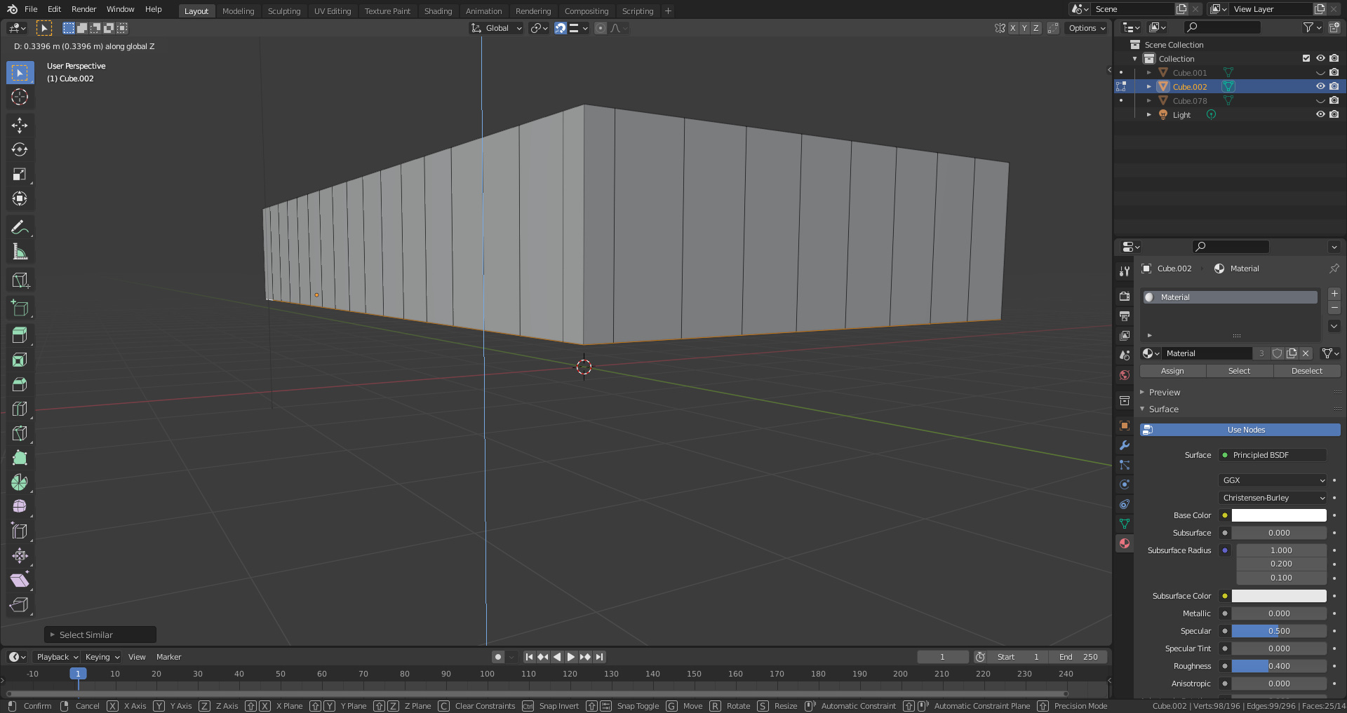The width and height of the screenshot is (1347, 713).
Task: Choose the Annotate pencil tool
Action: click(x=20, y=227)
